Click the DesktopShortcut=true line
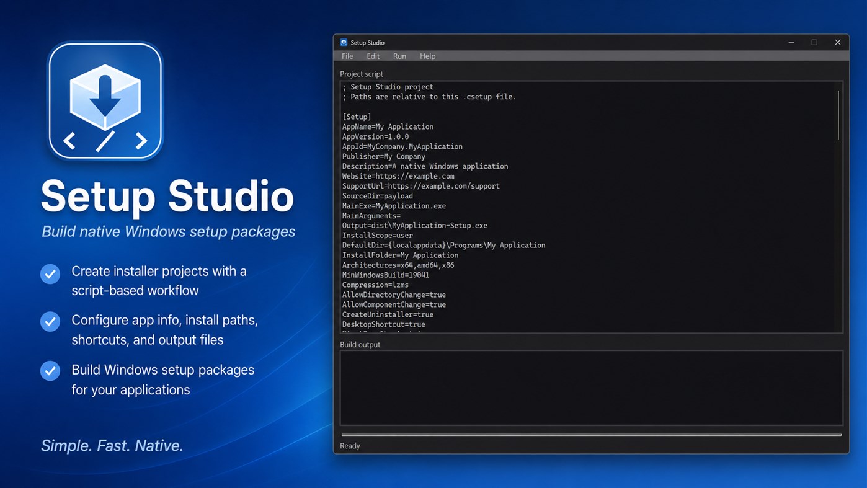The width and height of the screenshot is (867, 488). pyautogui.click(x=384, y=324)
